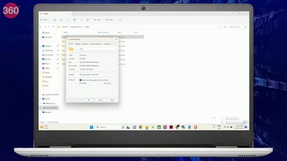Open the See more ellipsis menu
The image size is (287, 161).
pyautogui.click(x=120, y=20)
